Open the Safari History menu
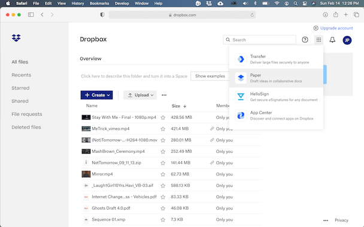364x227 pixels. click(78, 4)
